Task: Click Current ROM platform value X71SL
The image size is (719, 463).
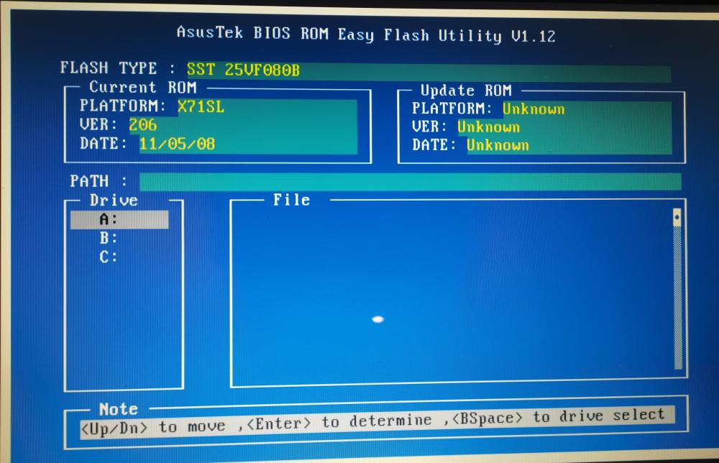Action: 201,107
